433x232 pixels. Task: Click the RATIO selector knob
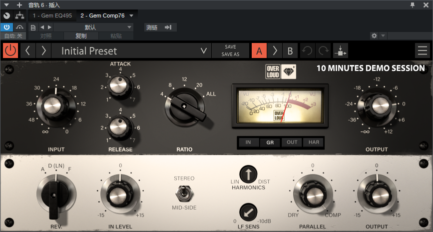(x=184, y=106)
